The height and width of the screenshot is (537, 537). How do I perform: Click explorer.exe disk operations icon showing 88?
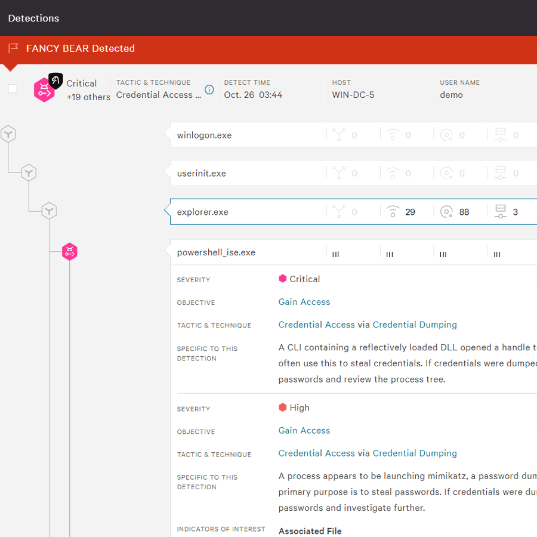[x=446, y=211]
